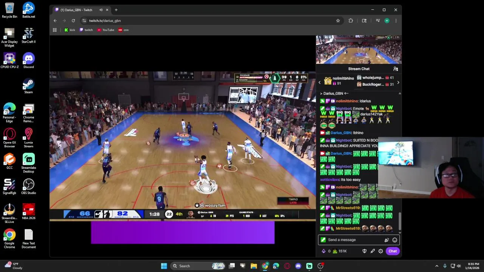The image size is (484, 272).
Task: Click the shield moderation icon in chat
Action: pos(365,251)
